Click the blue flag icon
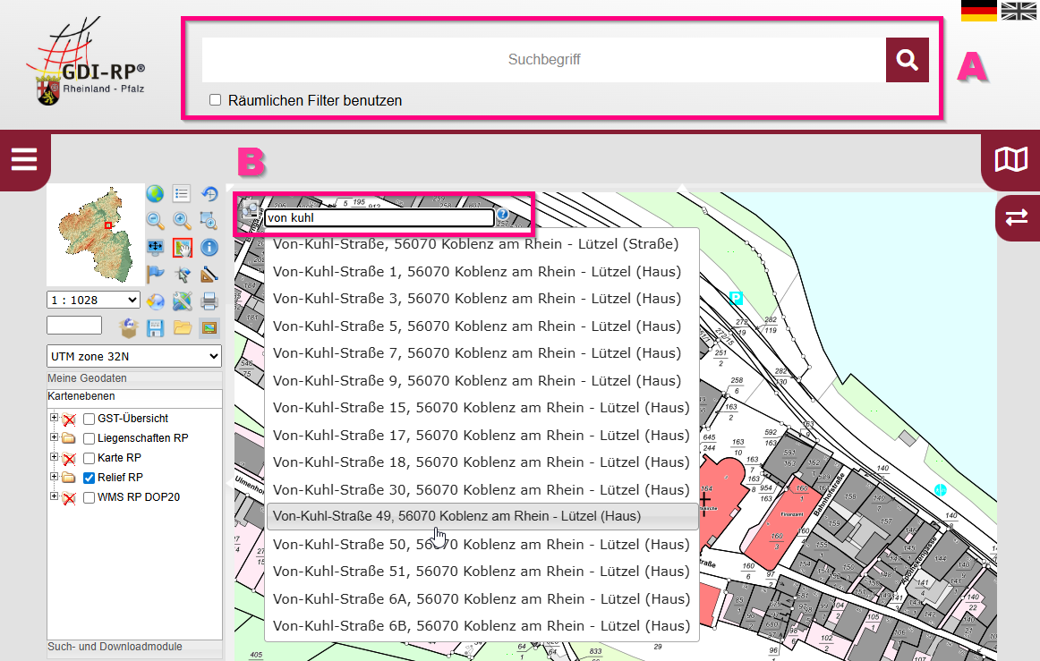Viewport: 1040px width, 661px height. coord(156,275)
